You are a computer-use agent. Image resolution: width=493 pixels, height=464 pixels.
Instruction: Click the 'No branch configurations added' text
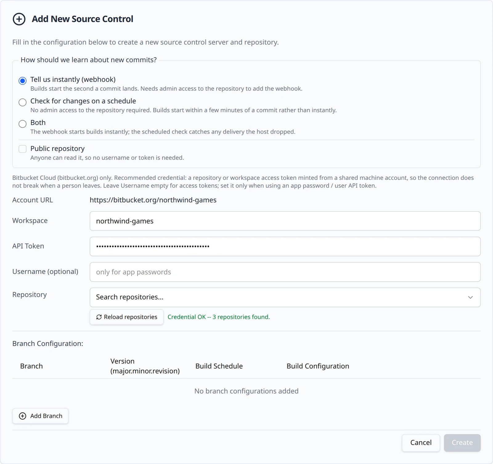click(x=246, y=391)
